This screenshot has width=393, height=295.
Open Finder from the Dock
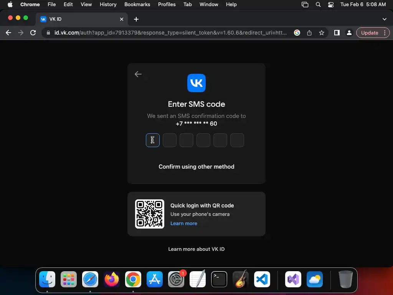[47, 279]
